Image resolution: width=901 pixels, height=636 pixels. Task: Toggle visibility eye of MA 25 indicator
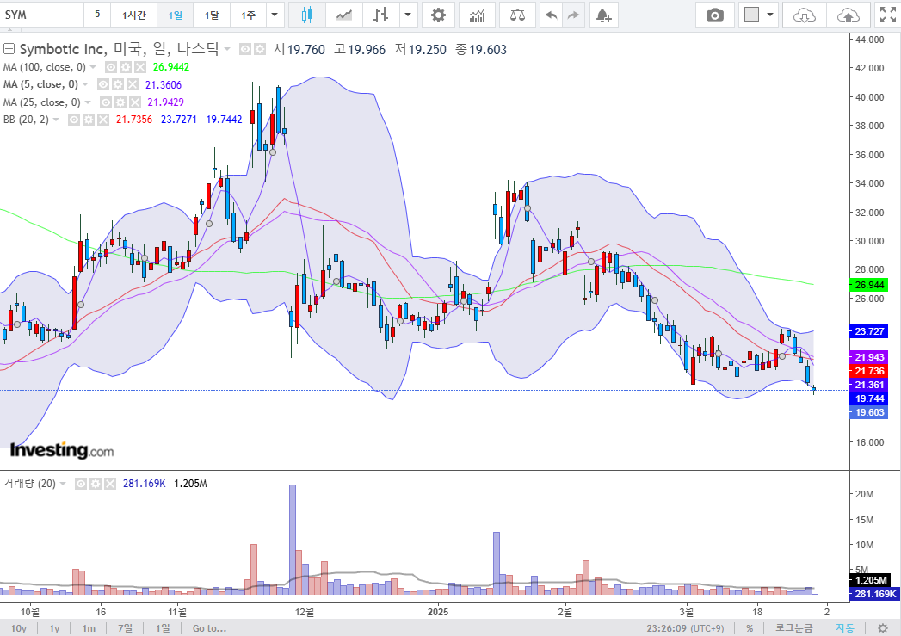point(106,102)
